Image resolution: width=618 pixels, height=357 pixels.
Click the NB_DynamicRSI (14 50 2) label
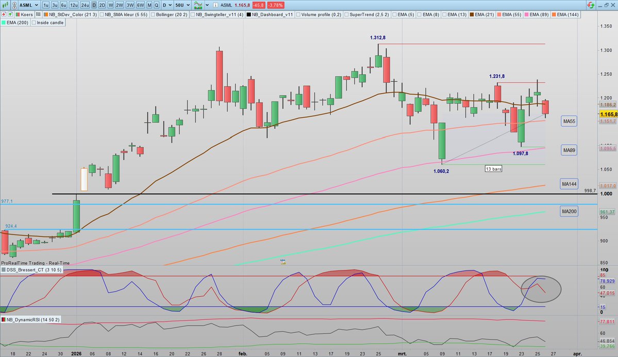pyautogui.click(x=32, y=319)
